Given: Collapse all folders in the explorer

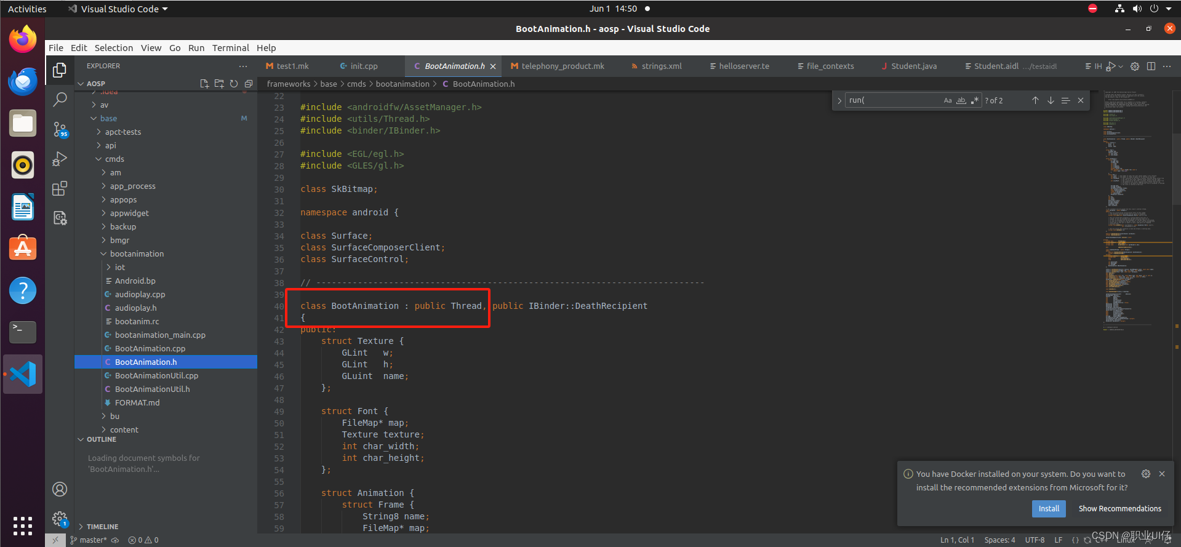Looking at the screenshot, I should click(249, 84).
